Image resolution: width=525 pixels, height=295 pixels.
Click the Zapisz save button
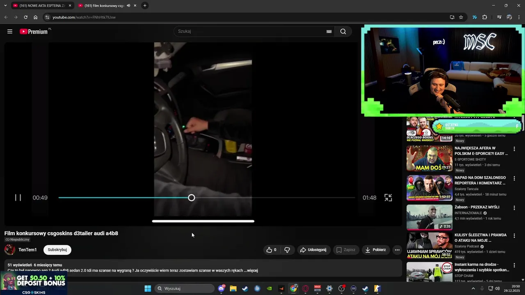(346, 250)
